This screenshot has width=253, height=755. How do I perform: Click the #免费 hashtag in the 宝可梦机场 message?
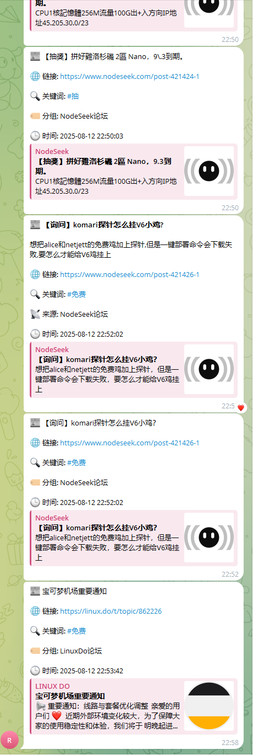[76, 631]
